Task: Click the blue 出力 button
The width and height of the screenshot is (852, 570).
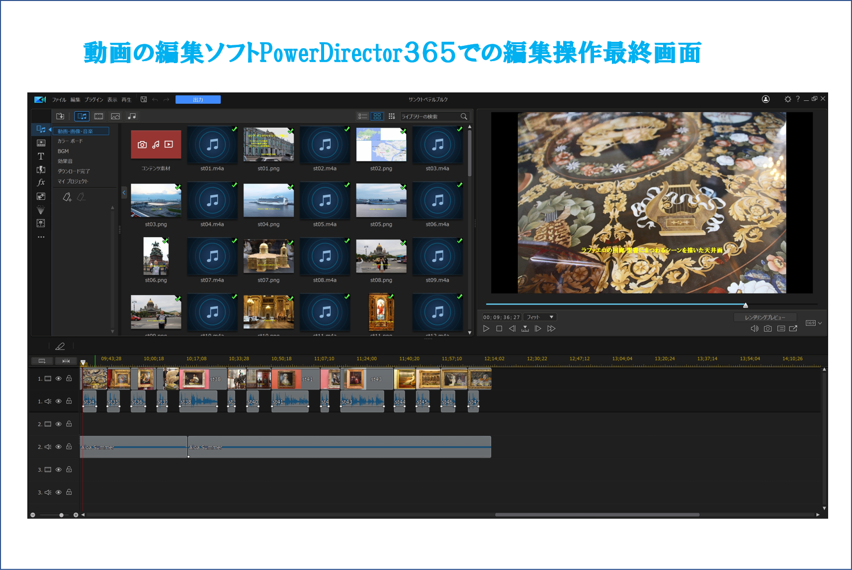Action: (x=198, y=99)
